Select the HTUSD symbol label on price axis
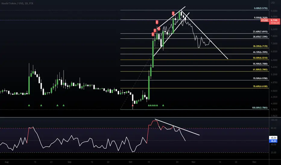This screenshot has height=165, width=281. [x=264, y=20]
